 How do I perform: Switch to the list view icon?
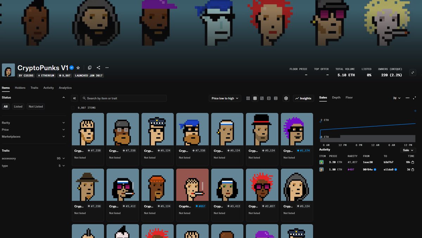[x=269, y=98]
